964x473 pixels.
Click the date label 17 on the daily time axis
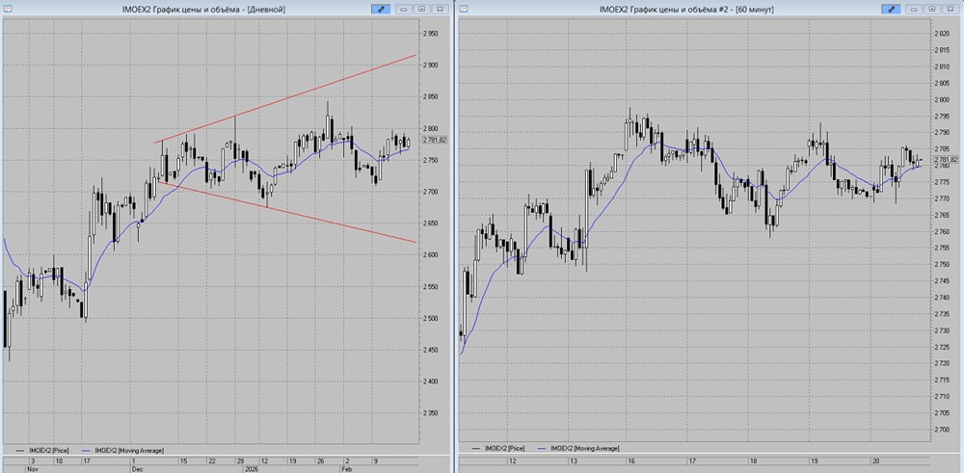86,460
